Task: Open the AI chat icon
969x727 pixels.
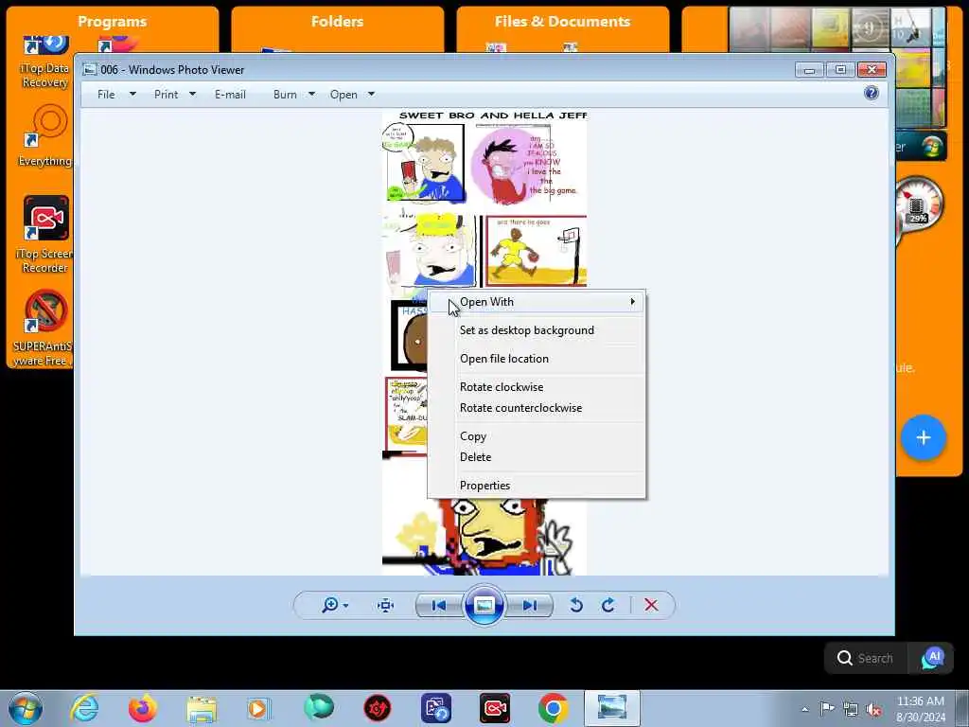Action: (x=932, y=659)
